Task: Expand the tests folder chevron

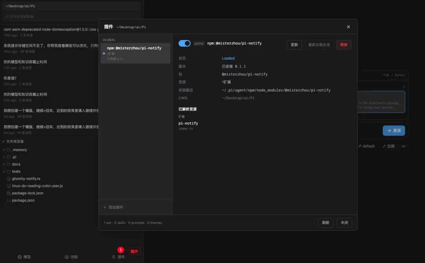Action: 4,172
